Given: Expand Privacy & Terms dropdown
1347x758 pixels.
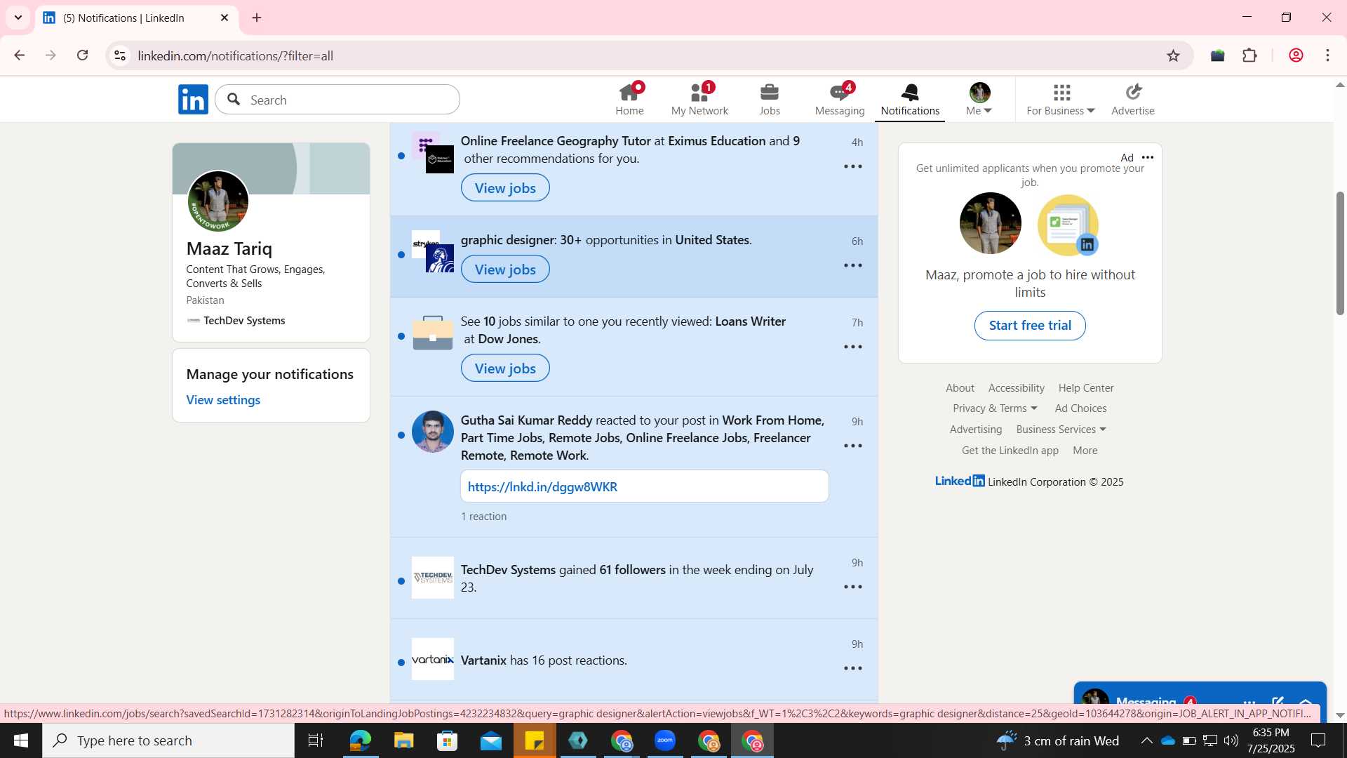Looking at the screenshot, I should tap(995, 408).
